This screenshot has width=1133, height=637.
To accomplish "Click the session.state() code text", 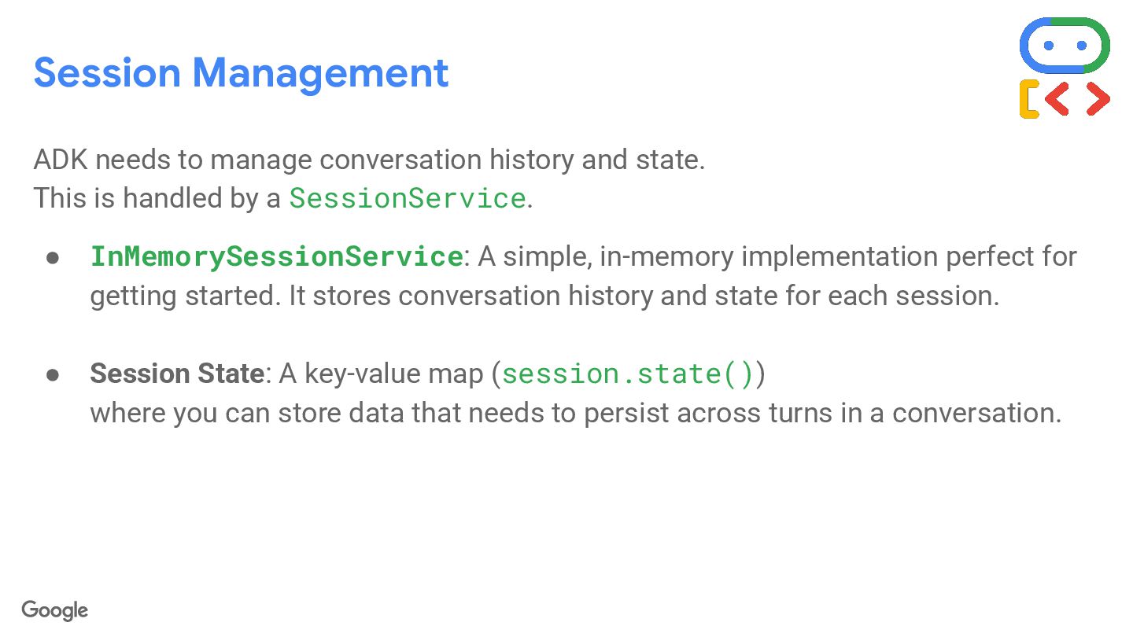I will pos(627,374).
